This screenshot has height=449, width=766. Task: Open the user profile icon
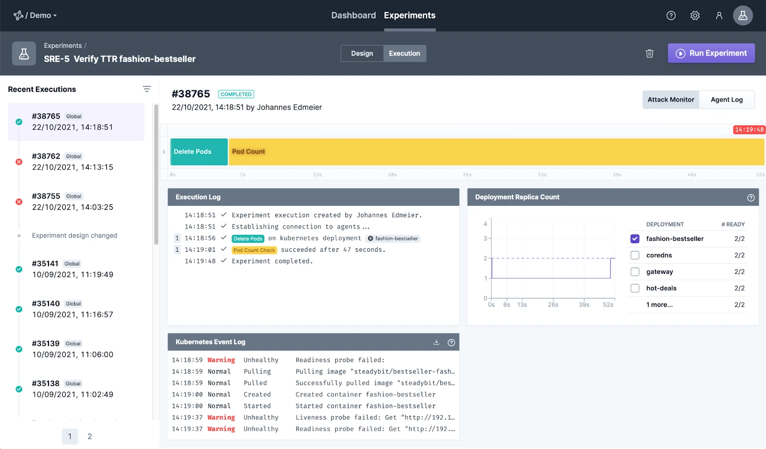(719, 15)
